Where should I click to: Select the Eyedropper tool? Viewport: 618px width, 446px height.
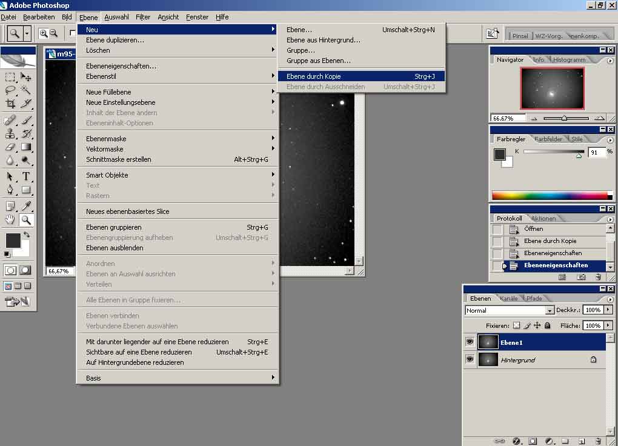[26, 206]
